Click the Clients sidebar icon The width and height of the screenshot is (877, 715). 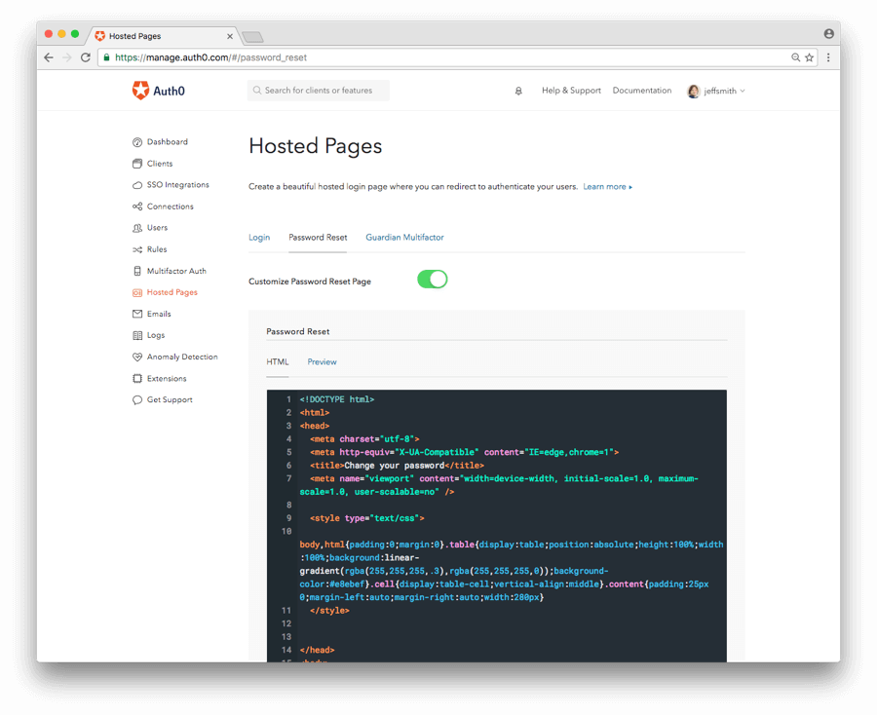[x=137, y=164]
